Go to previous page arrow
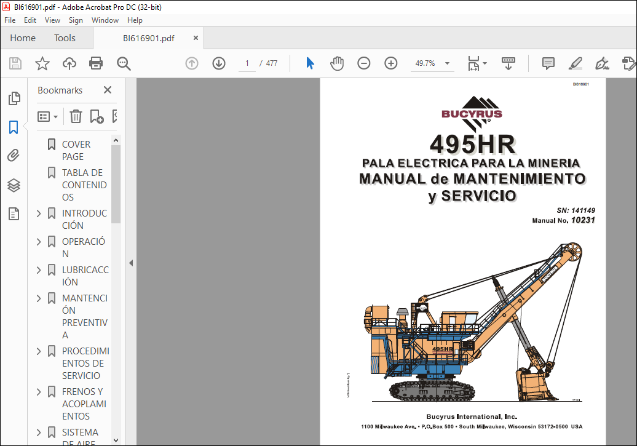637x446 pixels. click(192, 63)
